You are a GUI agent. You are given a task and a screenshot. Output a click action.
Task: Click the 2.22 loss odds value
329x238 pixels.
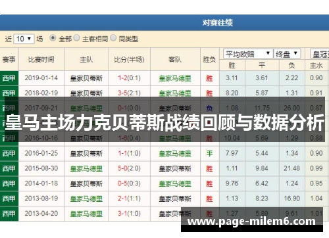[291, 78]
